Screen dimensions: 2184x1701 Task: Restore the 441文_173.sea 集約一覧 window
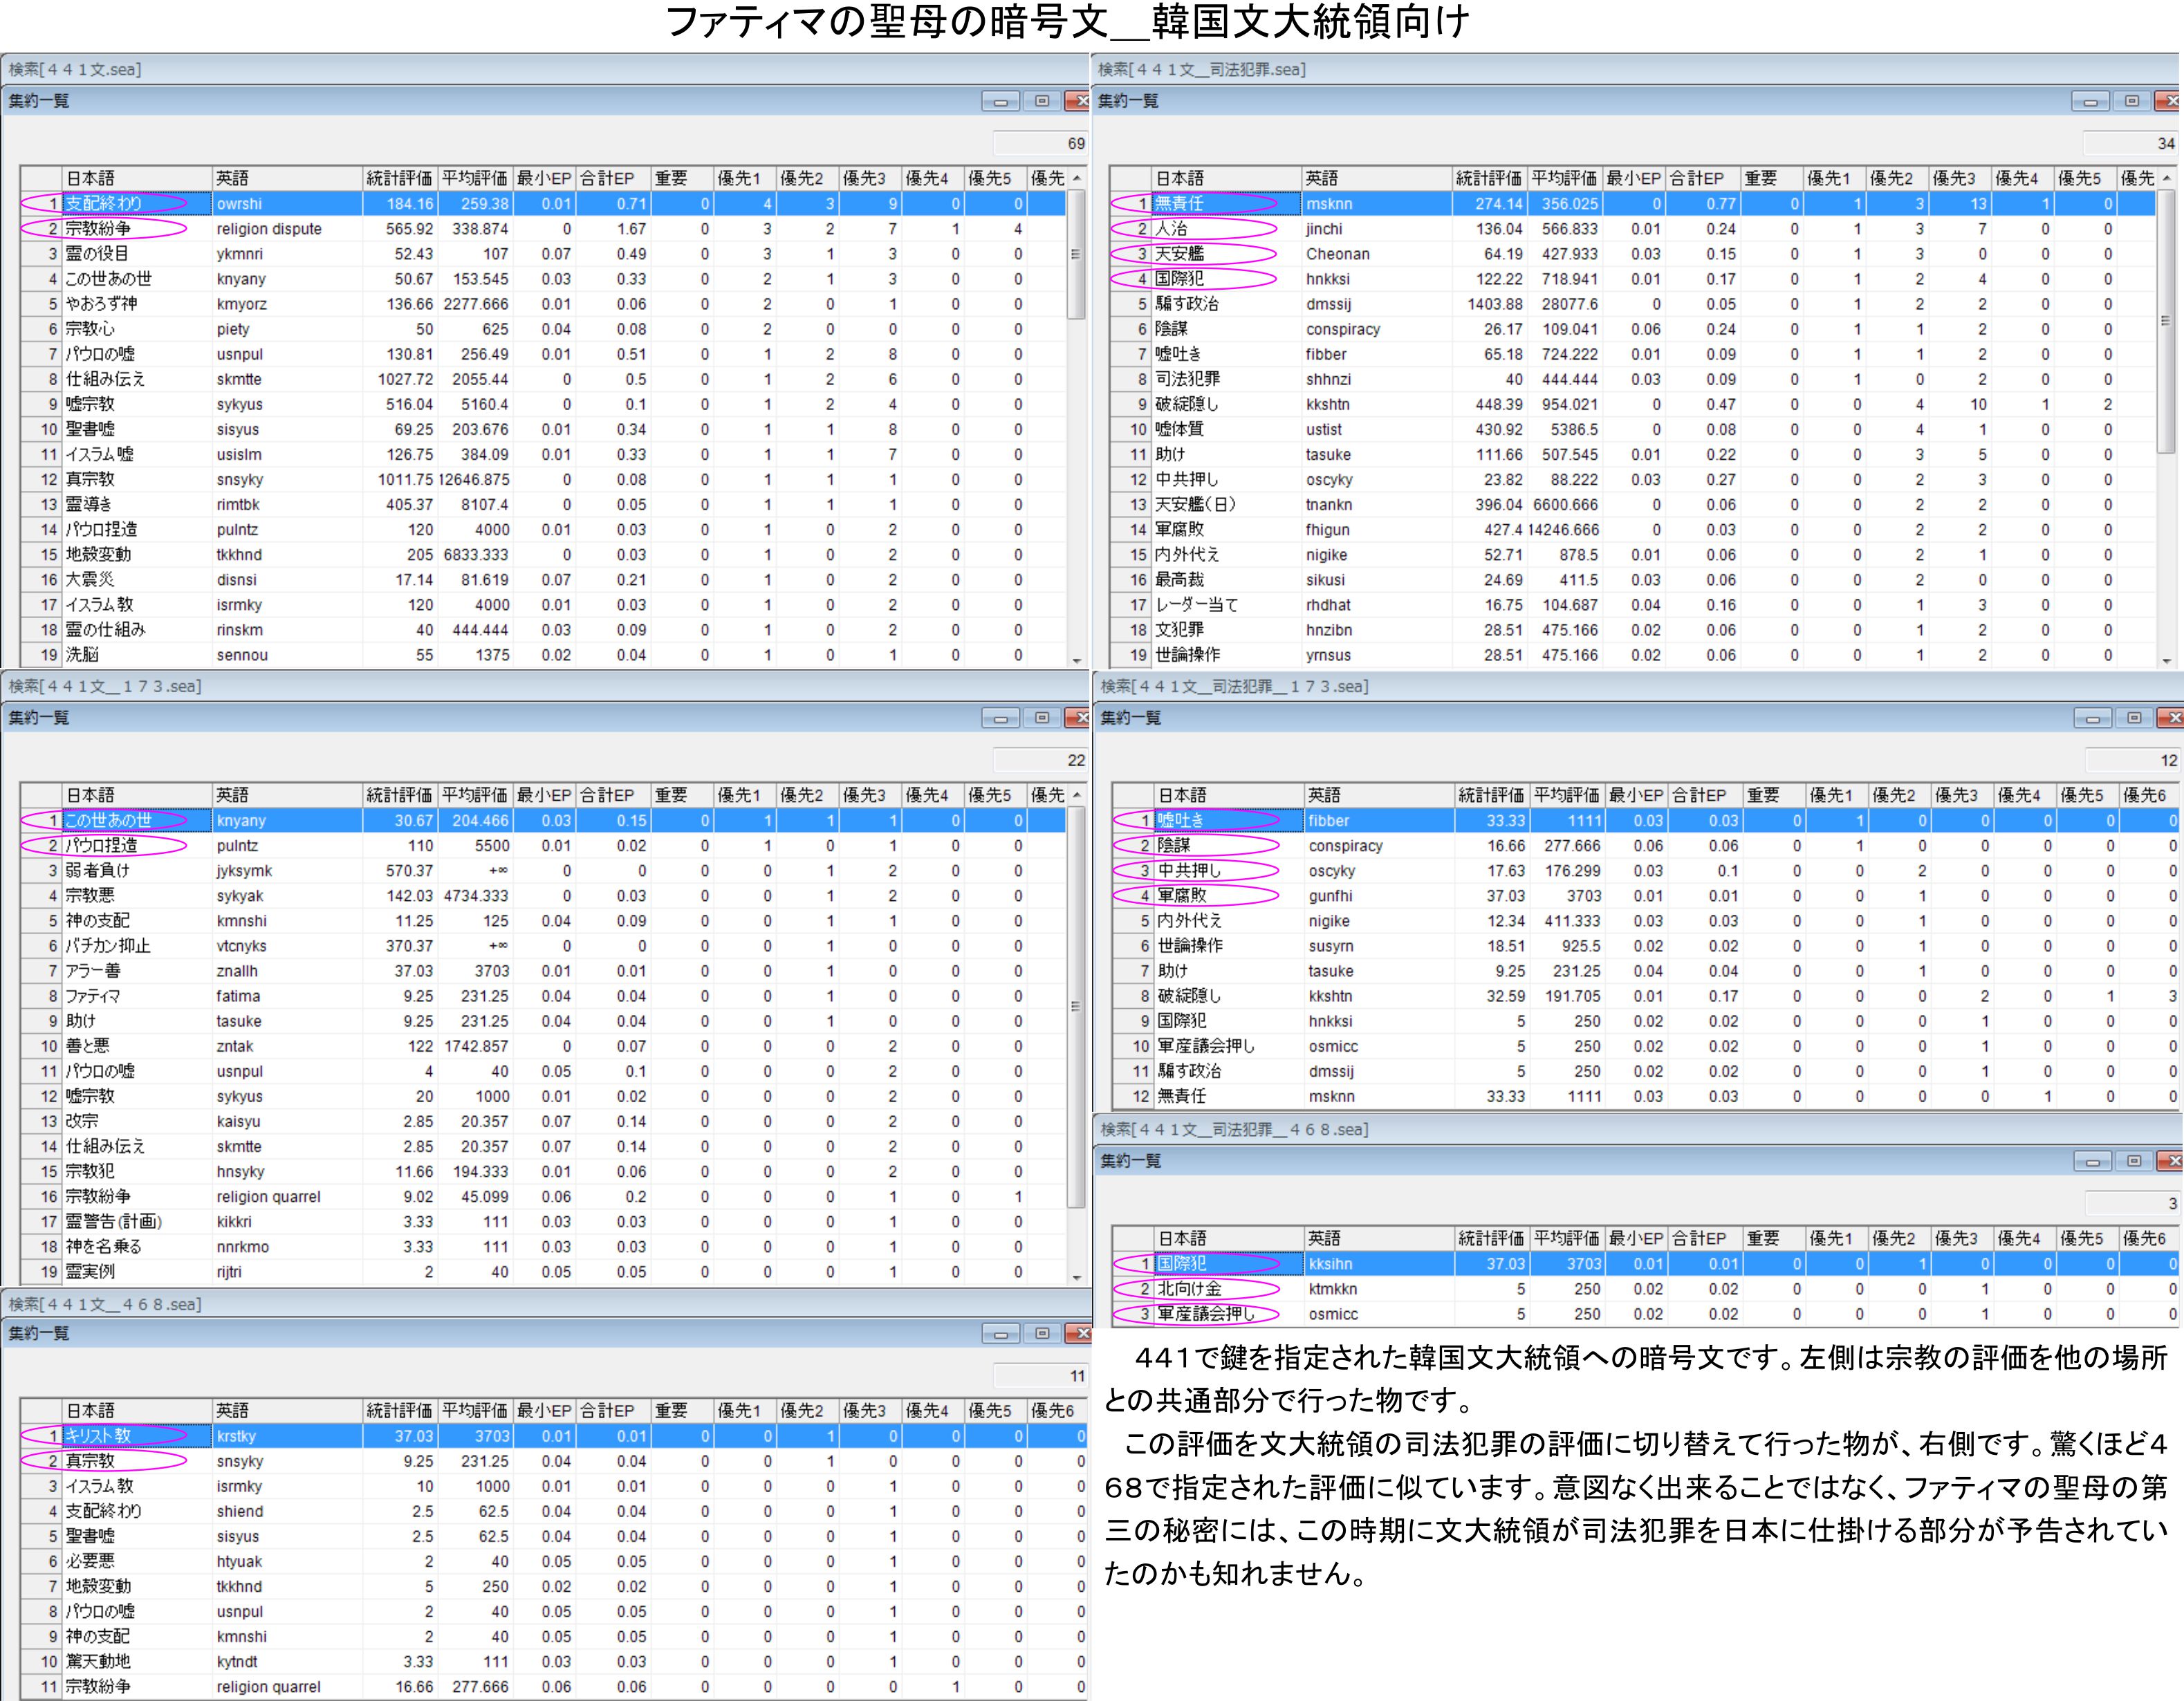(x=1041, y=718)
